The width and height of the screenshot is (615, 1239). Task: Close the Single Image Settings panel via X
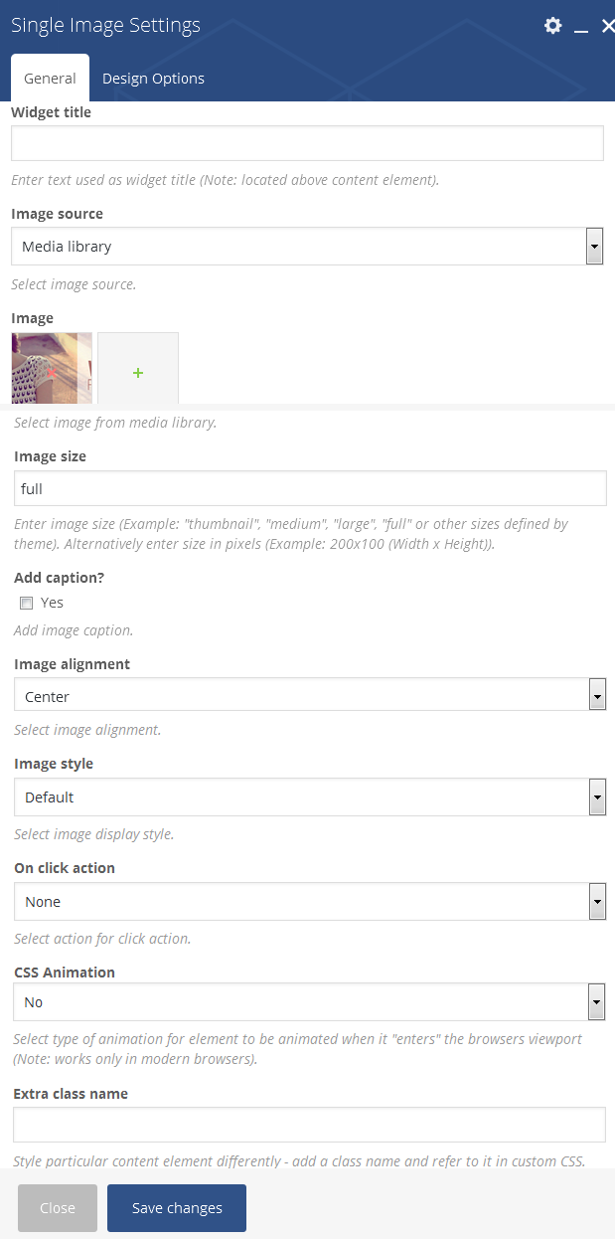point(608,26)
